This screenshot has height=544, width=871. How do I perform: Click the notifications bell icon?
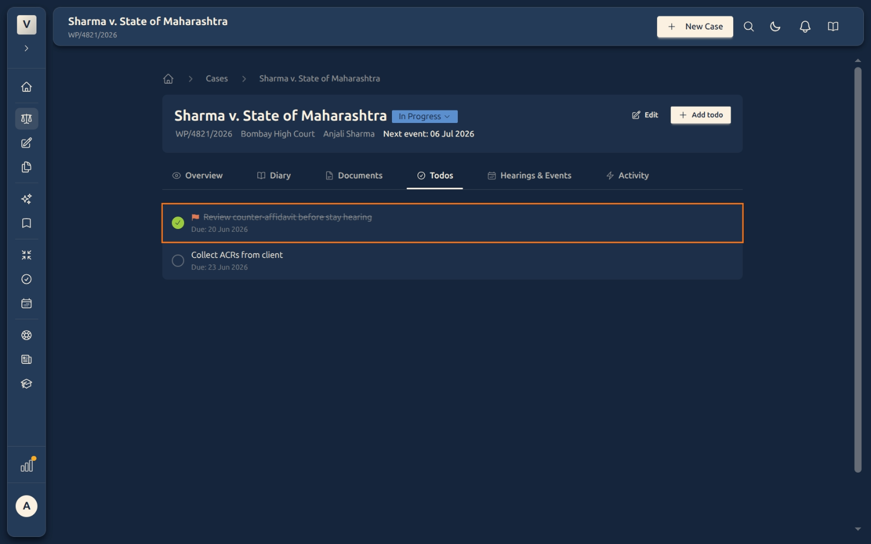click(x=805, y=27)
